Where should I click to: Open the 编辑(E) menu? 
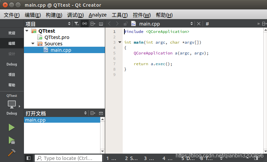pos(33,15)
